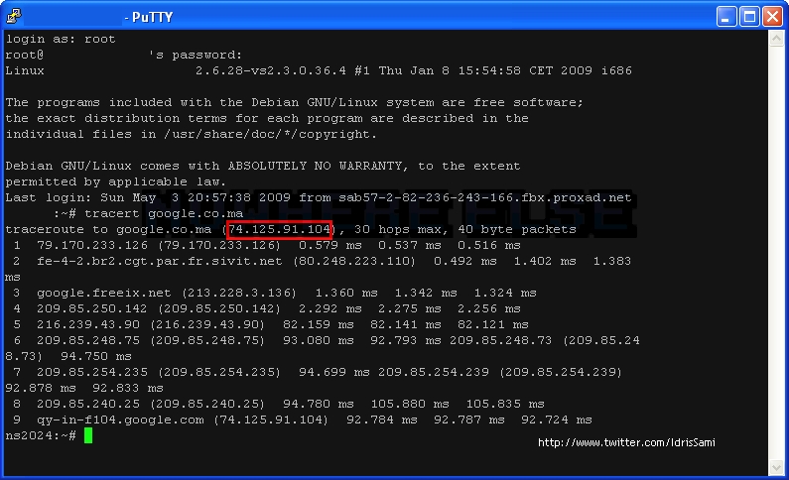Image resolution: width=789 pixels, height=480 pixels.
Task: Click '40 byte packets' text
Action: coord(517,230)
